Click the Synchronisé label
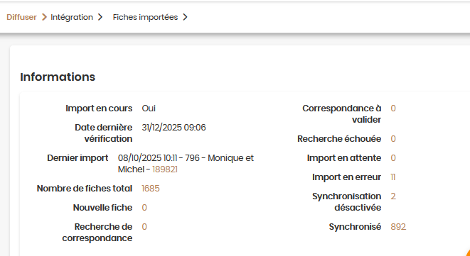The width and height of the screenshot is (470, 256). pyautogui.click(x=355, y=227)
